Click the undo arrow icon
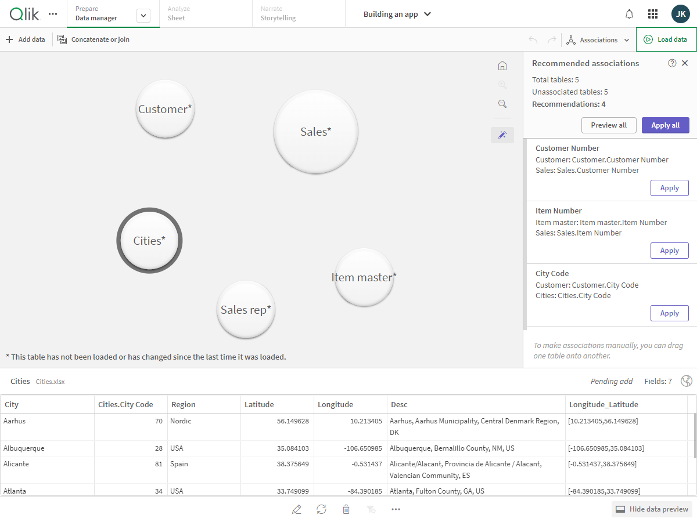This screenshot has height=522, width=697. tap(533, 40)
